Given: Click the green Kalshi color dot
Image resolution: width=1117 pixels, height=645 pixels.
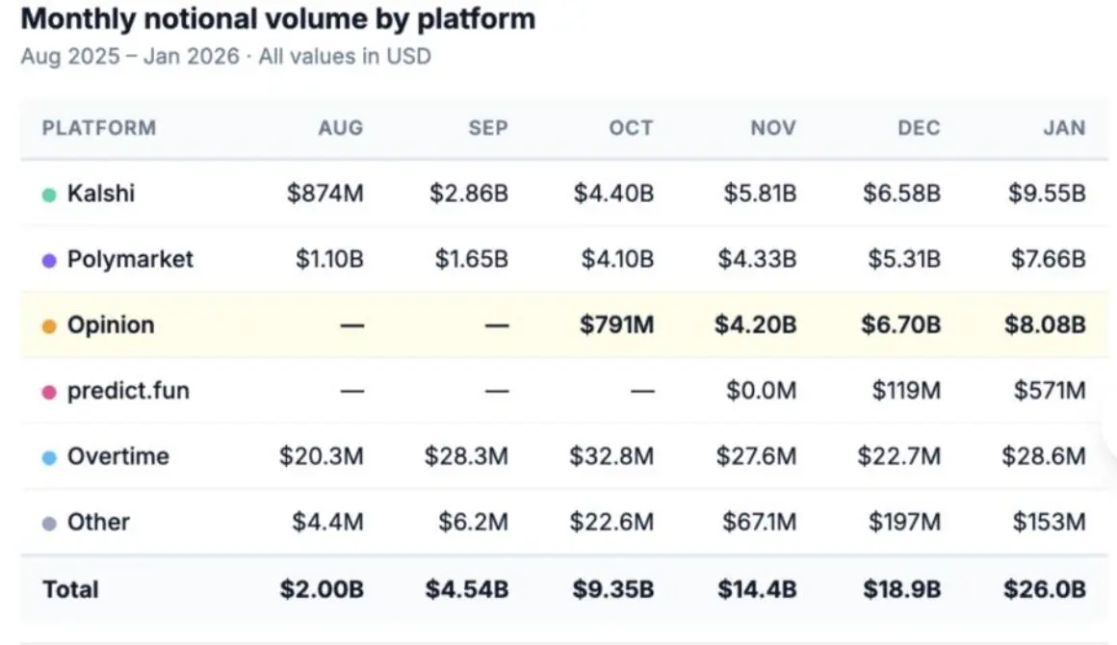Looking at the screenshot, I should click(49, 194).
